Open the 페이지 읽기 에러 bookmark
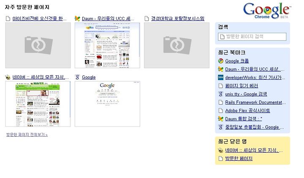The width and height of the screenshot is (304, 178). (x=242, y=86)
